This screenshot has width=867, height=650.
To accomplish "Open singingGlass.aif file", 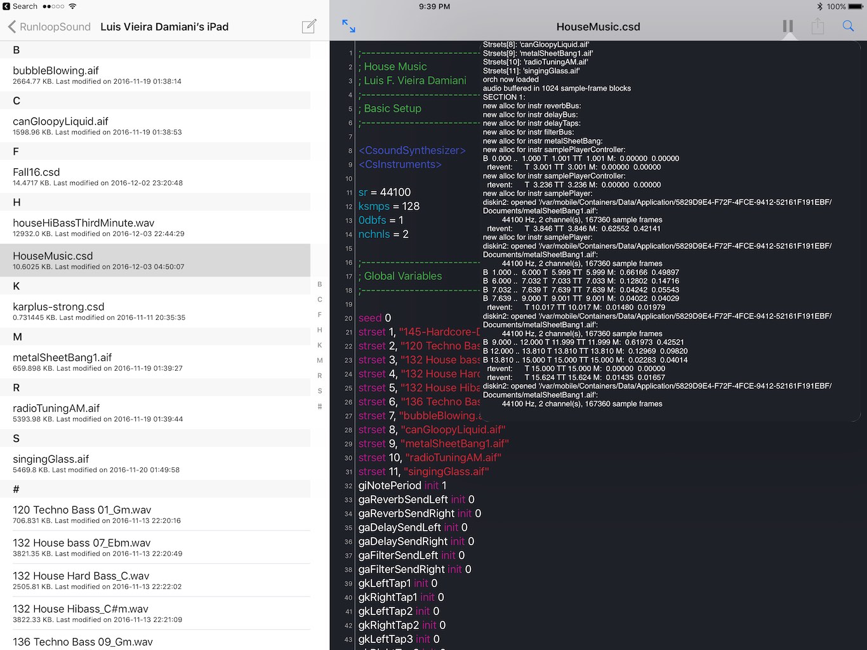I will coord(155,463).
